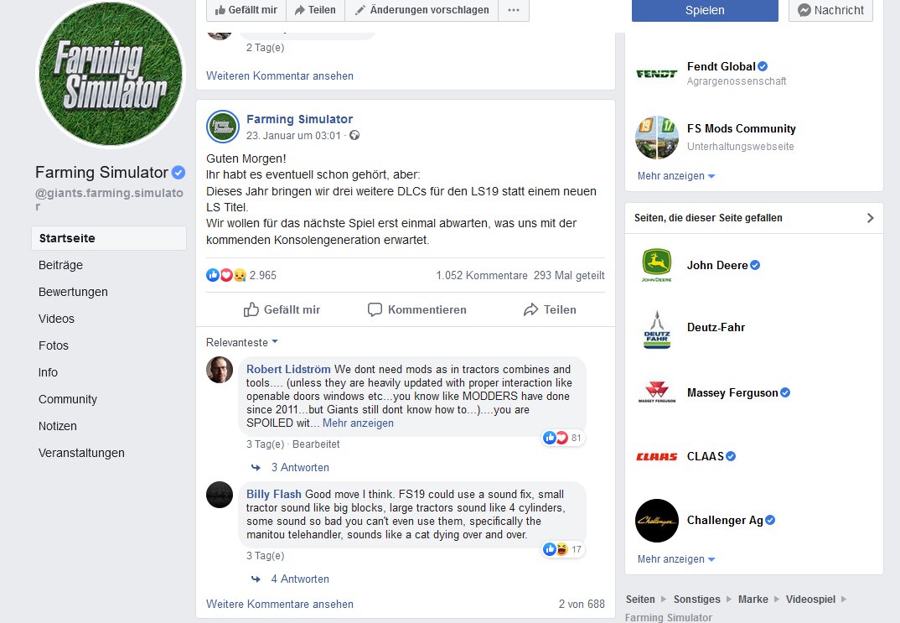Expand Mehr anzeigen under Challenger Ag

(x=676, y=558)
